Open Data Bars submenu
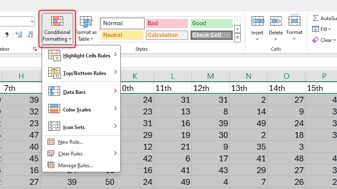Screen dimensions: 337x189 click(82, 91)
